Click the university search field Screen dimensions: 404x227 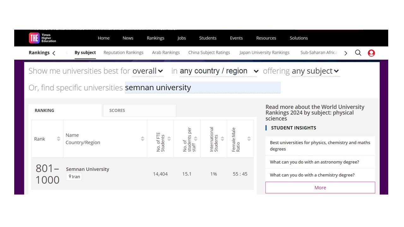pos(203,88)
